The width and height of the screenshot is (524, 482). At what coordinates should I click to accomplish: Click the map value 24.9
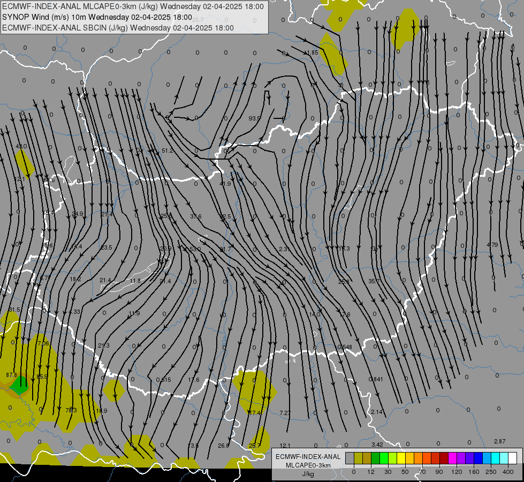tap(78, 214)
